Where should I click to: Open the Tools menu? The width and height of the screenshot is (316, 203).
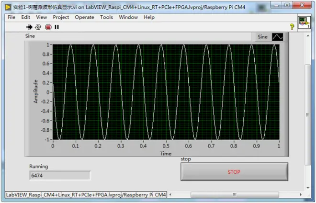(106, 17)
